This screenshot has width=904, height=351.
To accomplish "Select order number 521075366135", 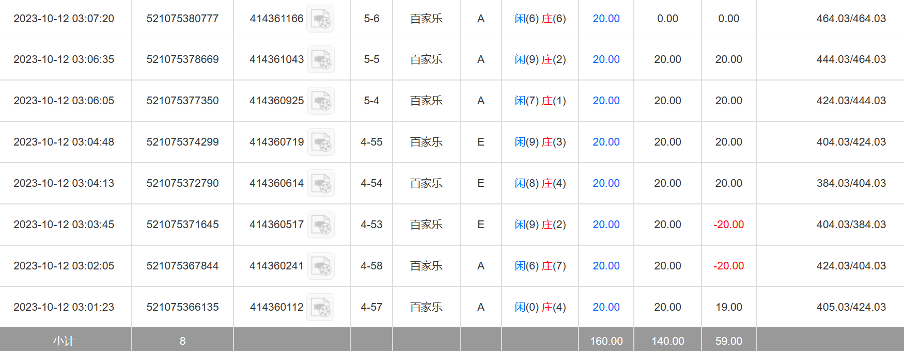I will point(182,307).
